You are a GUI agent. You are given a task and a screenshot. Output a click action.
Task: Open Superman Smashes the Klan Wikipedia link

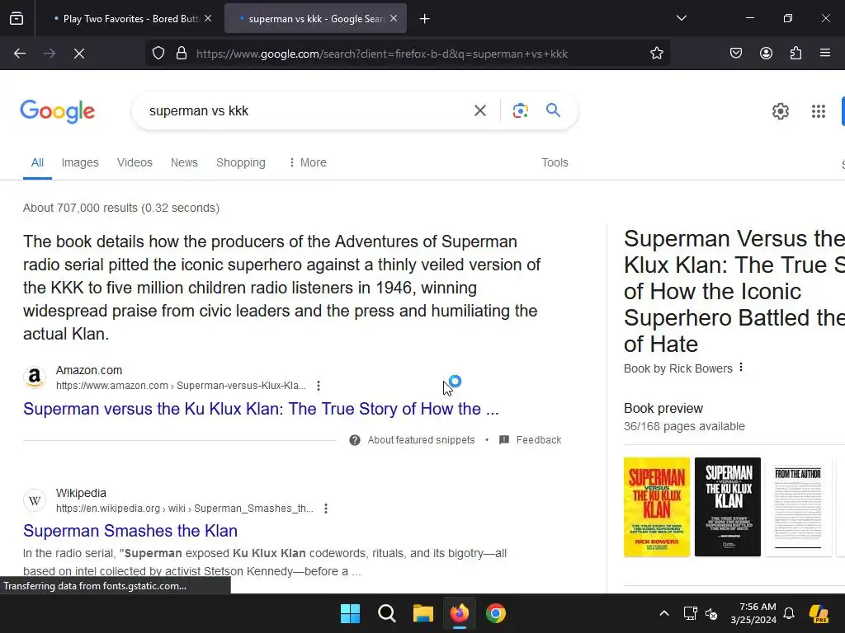click(x=130, y=531)
